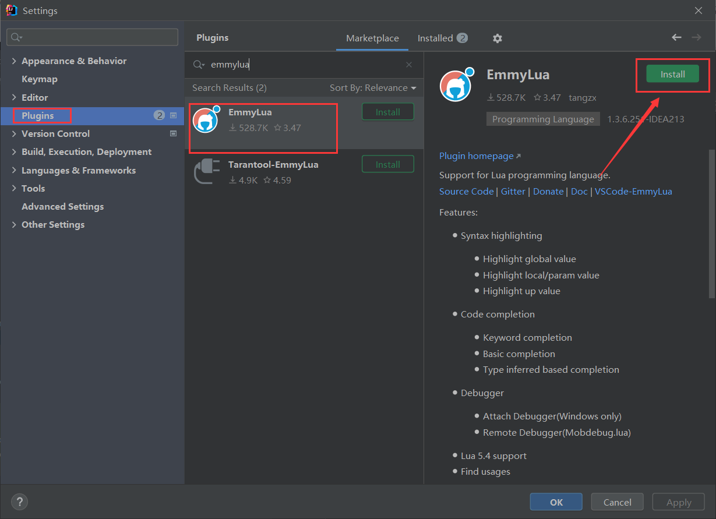
Task: Open the help question mark button
Action: 19,502
